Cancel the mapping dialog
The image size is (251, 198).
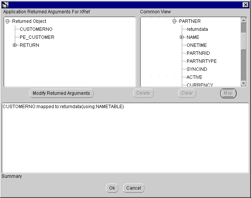[133, 188]
